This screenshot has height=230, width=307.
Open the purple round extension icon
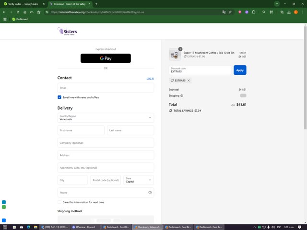click(247, 12)
